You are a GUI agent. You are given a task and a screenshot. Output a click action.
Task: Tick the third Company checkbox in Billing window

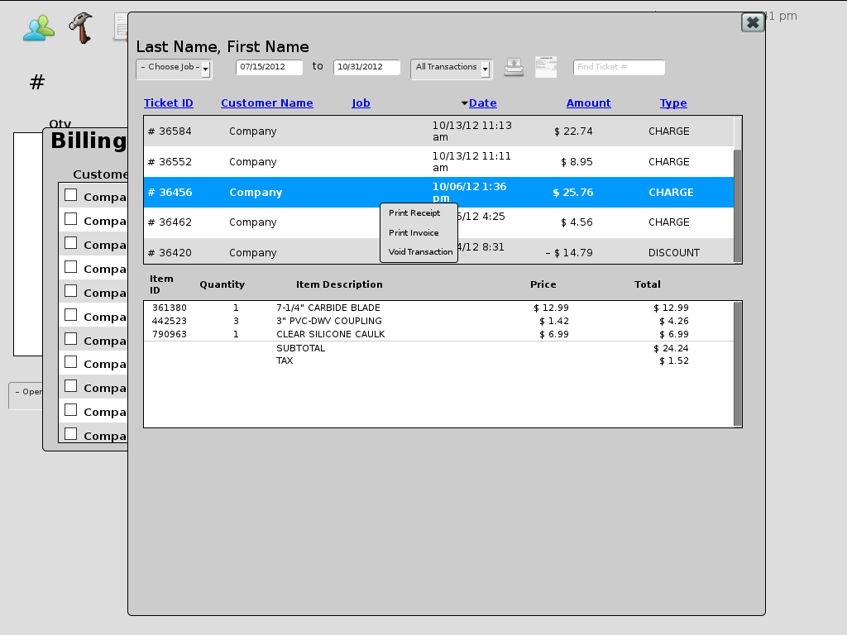pyautogui.click(x=71, y=243)
